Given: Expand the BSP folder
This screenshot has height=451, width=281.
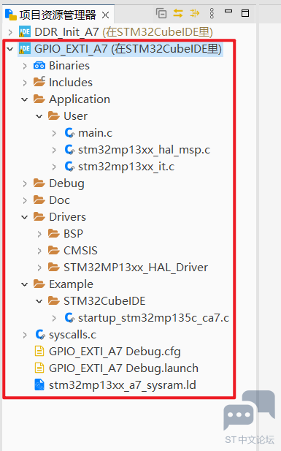Looking at the screenshot, I should [x=39, y=234].
